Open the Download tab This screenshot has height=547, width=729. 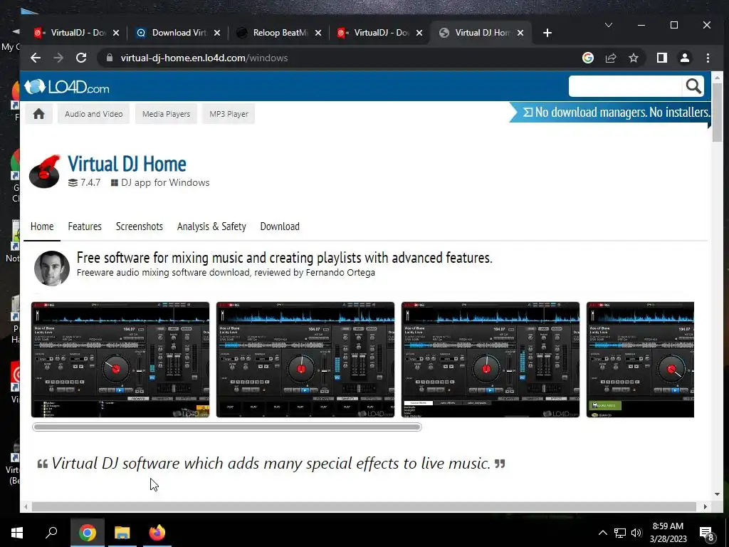pyautogui.click(x=280, y=226)
